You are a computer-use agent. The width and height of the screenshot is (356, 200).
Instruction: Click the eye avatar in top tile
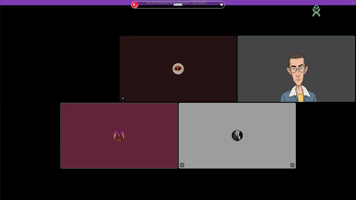pos(178,69)
